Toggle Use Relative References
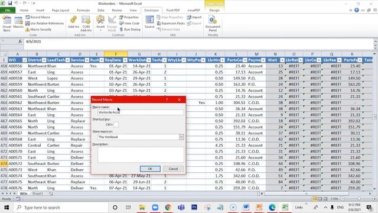 [45, 23]
